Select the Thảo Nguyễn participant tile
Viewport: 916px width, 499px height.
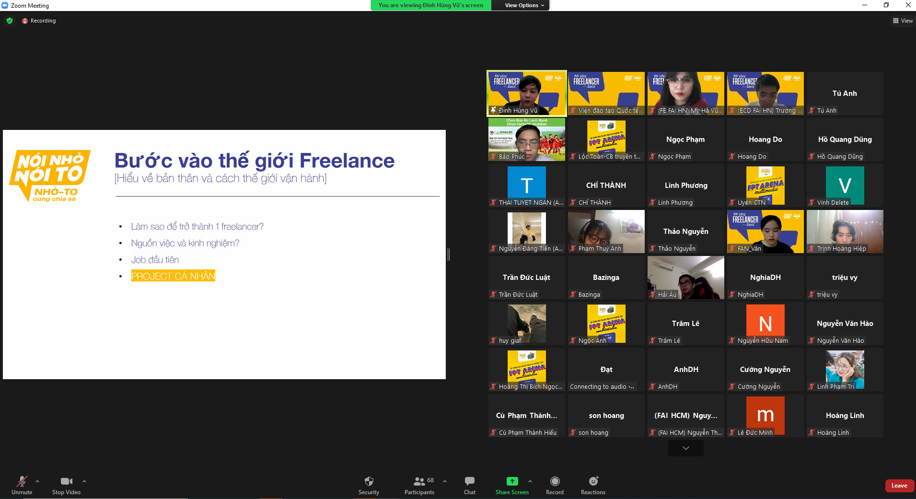coord(686,232)
